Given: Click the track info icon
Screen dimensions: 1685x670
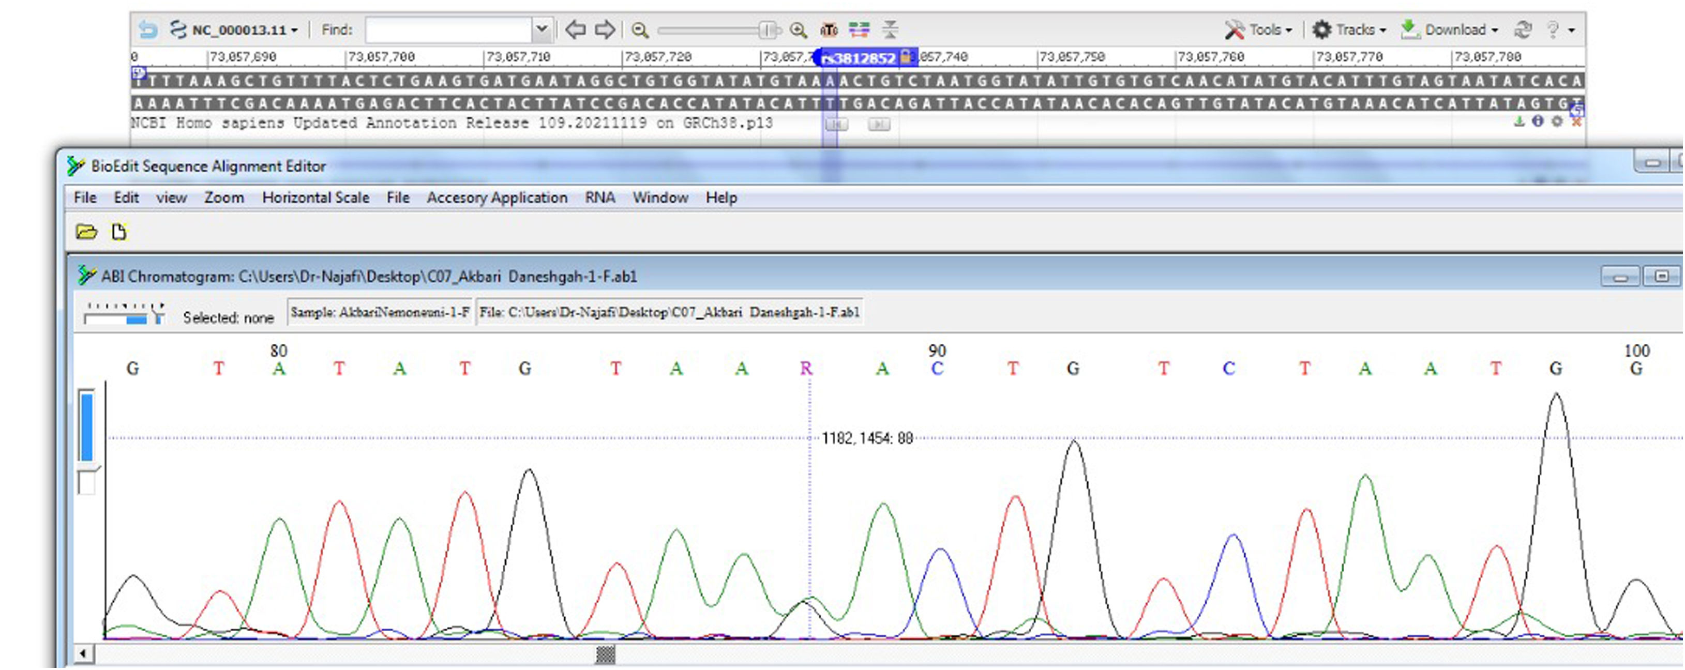Looking at the screenshot, I should click(1538, 121).
